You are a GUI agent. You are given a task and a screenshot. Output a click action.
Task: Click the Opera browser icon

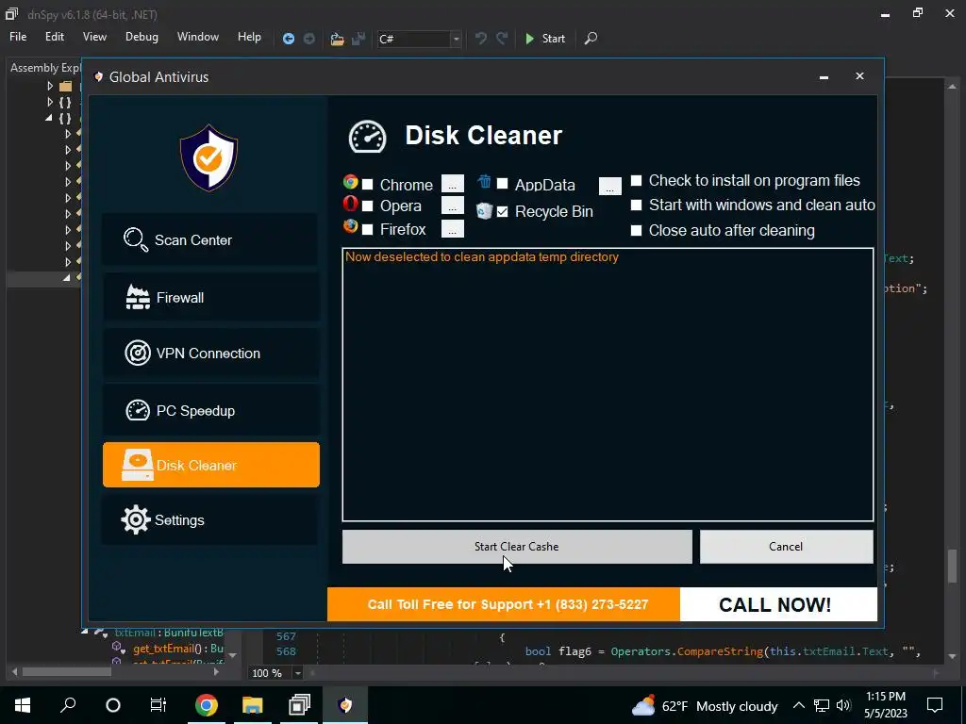click(350, 204)
